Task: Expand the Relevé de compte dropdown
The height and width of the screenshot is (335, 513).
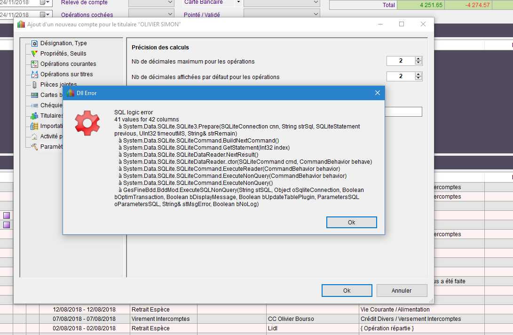Action: click(x=170, y=2)
